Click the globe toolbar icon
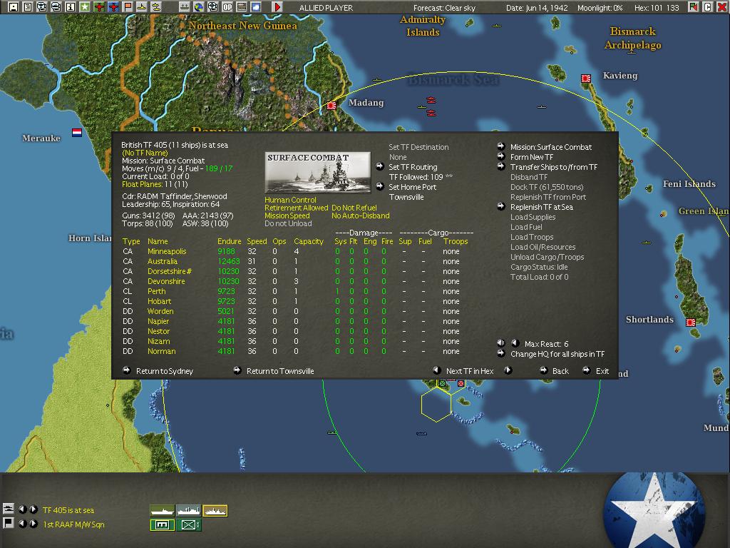Image resolution: width=730 pixels, height=548 pixels. coord(199,6)
